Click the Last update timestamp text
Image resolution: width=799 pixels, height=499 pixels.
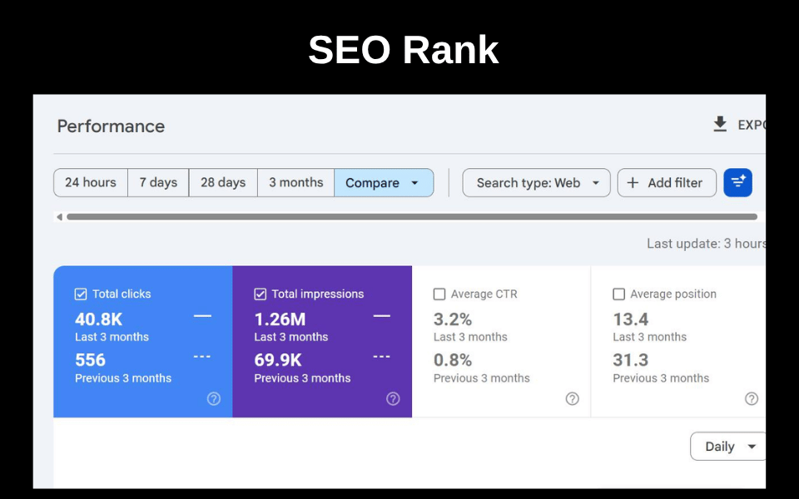coord(706,244)
